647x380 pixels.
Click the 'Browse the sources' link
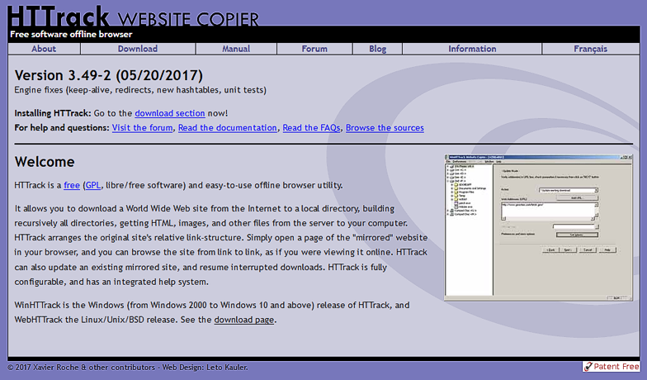tap(385, 127)
